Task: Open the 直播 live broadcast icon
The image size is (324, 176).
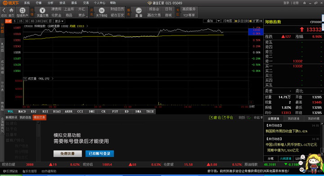Action: [x=139, y=10]
